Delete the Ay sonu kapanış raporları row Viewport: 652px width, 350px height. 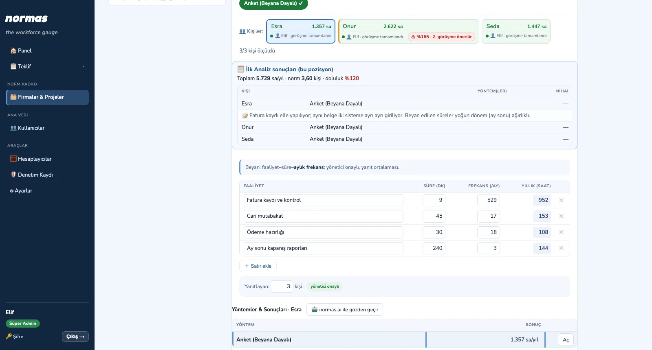point(561,248)
